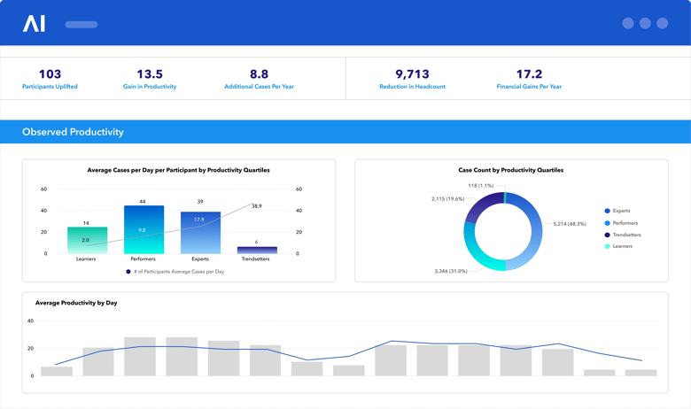Toggle the Performers legend marker in donut chart

(607, 223)
